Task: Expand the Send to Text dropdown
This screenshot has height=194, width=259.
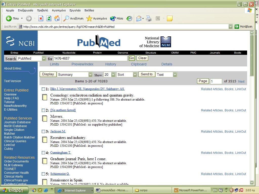Action: (175, 75)
